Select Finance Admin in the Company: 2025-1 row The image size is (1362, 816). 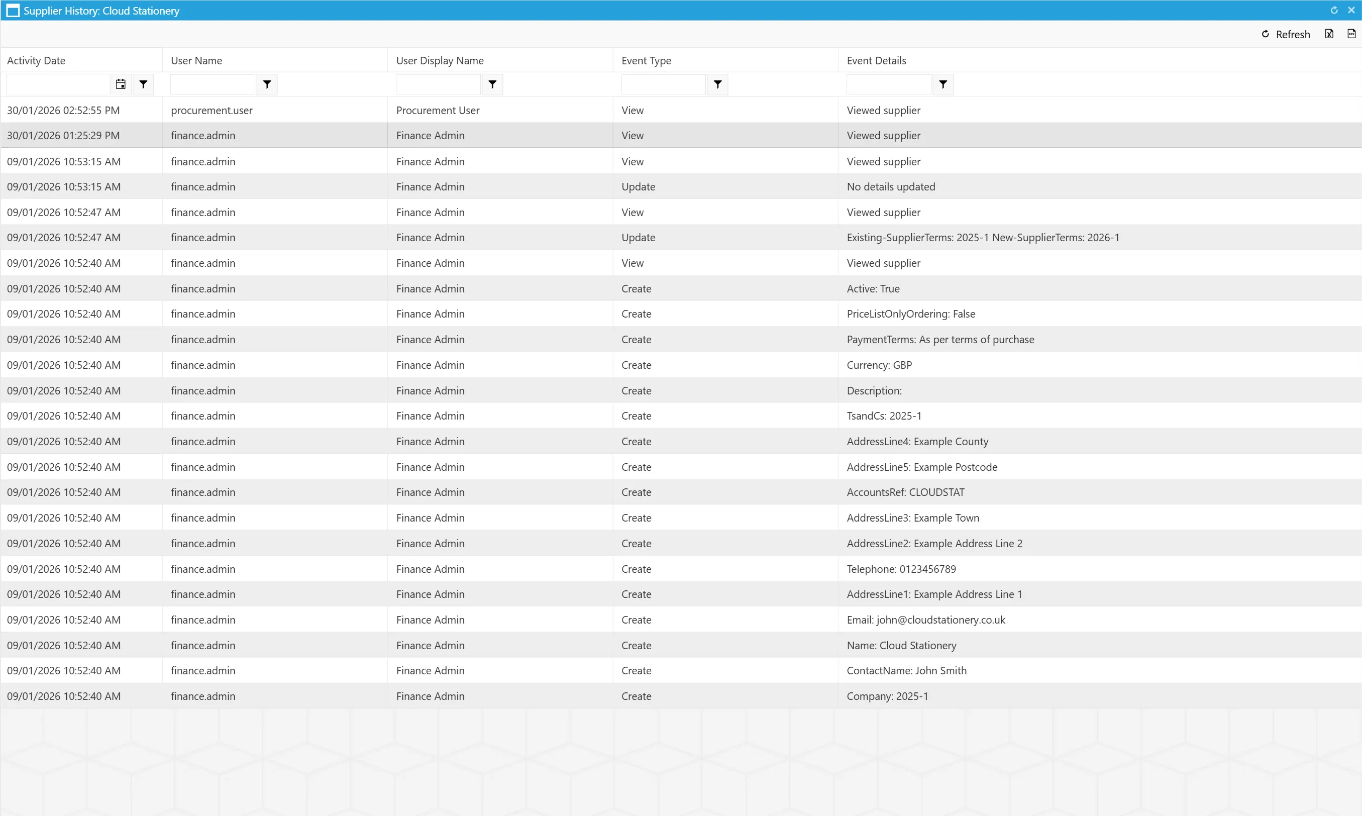click(x=500, y=696)
